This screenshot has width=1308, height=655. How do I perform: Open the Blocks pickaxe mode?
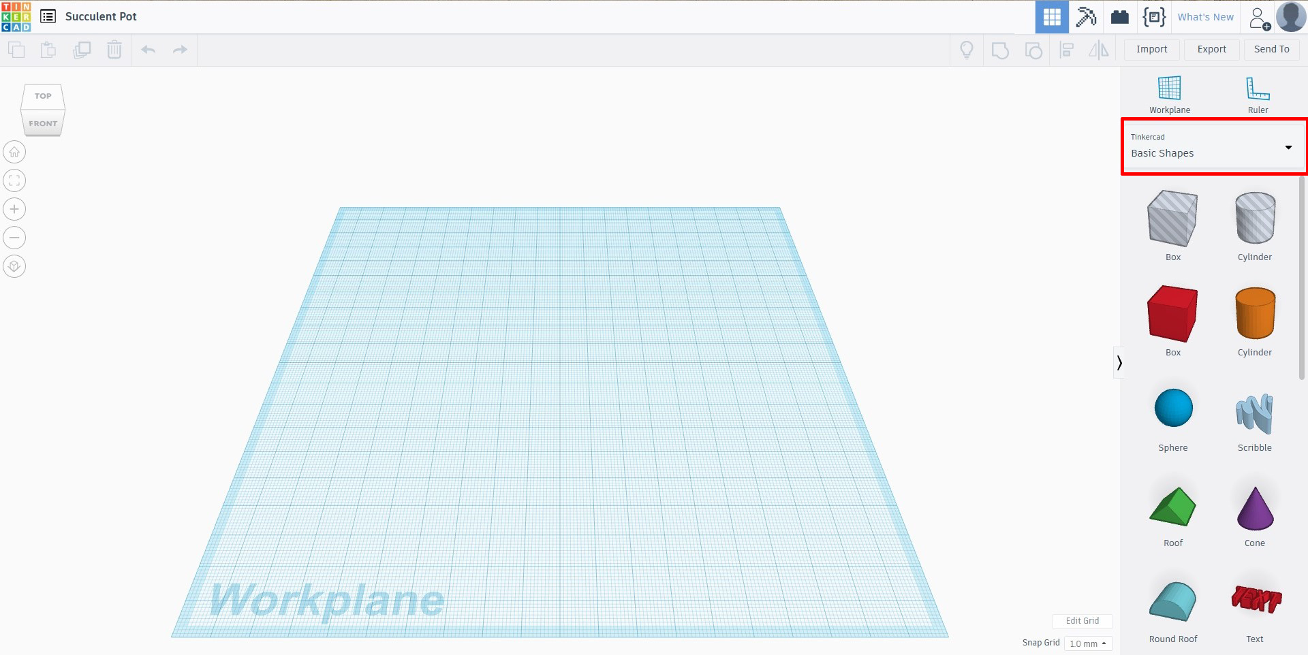coord(1086,17)
